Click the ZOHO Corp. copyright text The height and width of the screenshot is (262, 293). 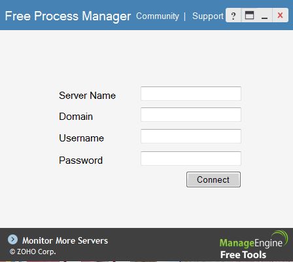[33, 252]
